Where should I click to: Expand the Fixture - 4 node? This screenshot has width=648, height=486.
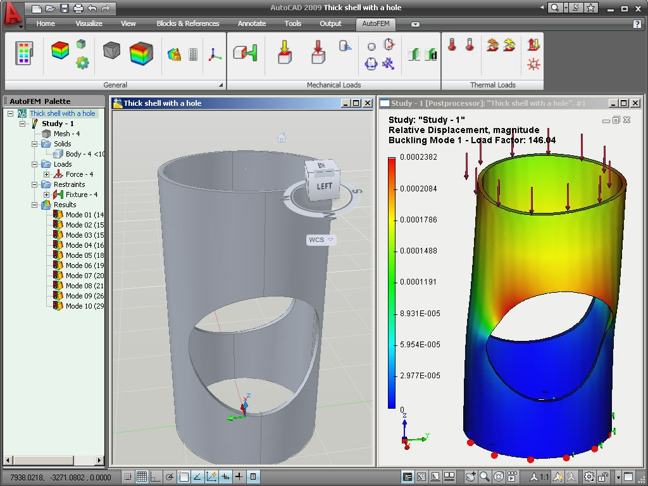pos(46,195)
